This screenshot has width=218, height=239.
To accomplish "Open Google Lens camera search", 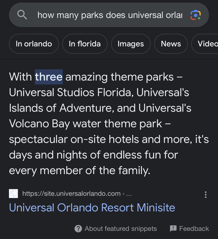I will pyautogui.click(x=196, y=15).
